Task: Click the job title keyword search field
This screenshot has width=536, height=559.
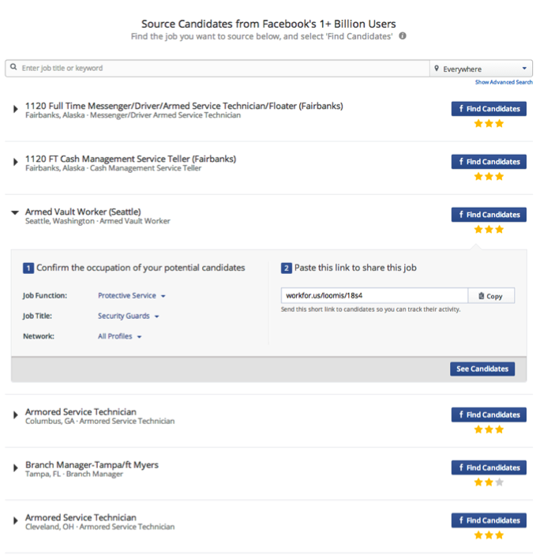Action: [x=221, y=69]
